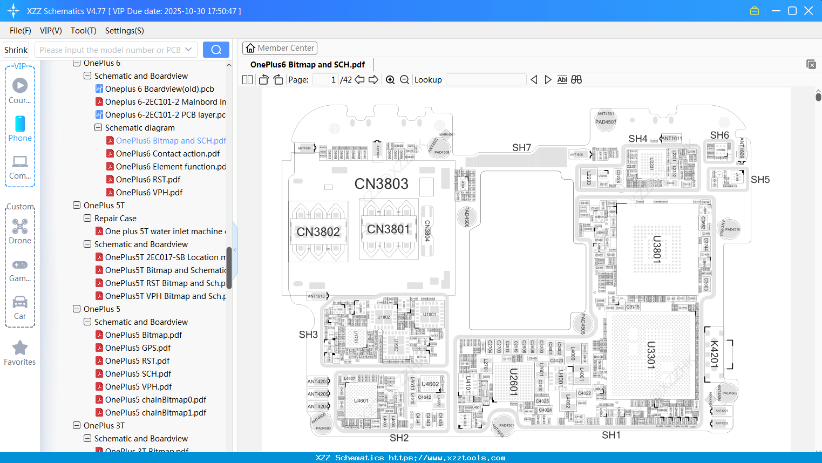The image size is (822, 463).
Task: Open OnePlus5 Bitmap.pdf
Action: (144, 335)
